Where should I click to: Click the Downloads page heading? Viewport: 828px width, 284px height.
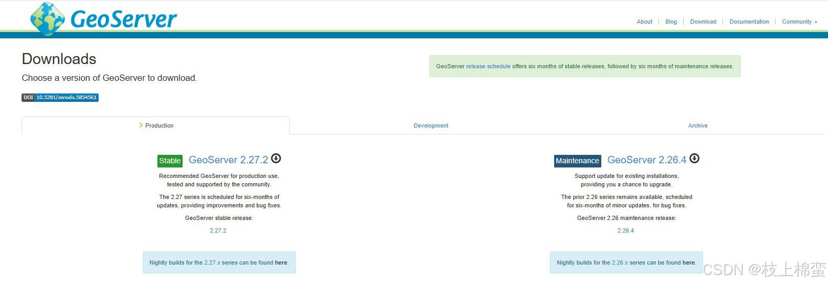click(59, 59)
